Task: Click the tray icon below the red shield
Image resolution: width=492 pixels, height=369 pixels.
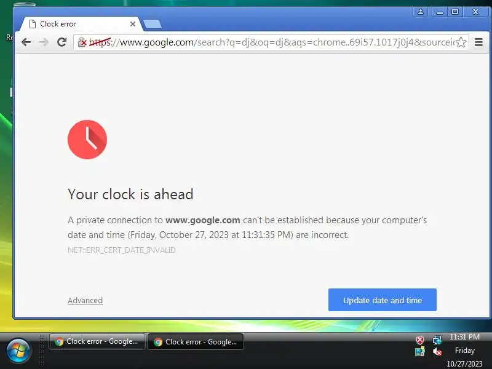Action: [420, 351]
